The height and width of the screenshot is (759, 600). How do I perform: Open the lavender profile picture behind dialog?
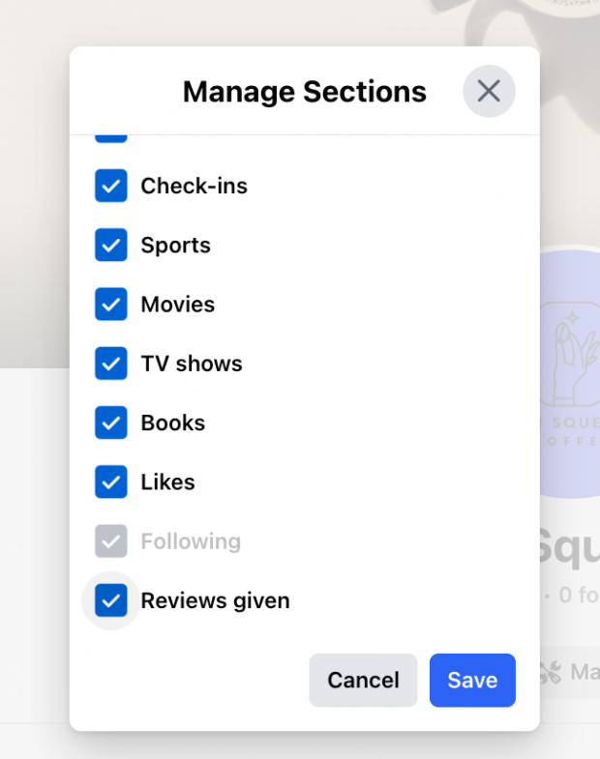570,372
